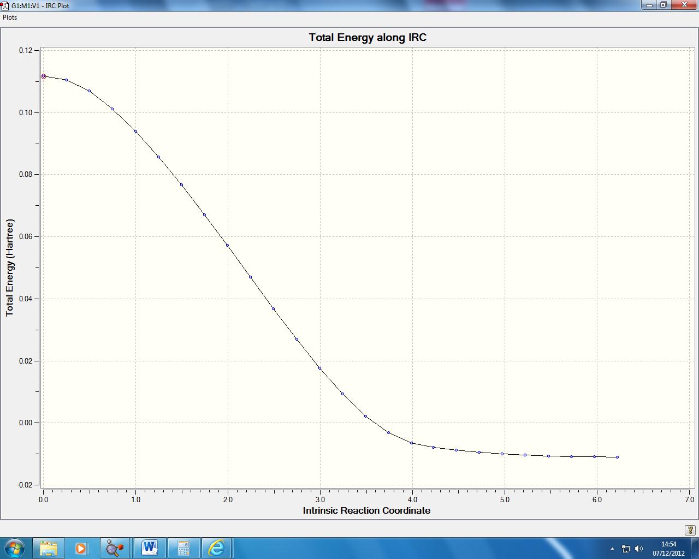Click the 'Intrinsic Reaction Coordinate' axis label
The width and height of the screenshot is (699, 559).
point(367,510)
